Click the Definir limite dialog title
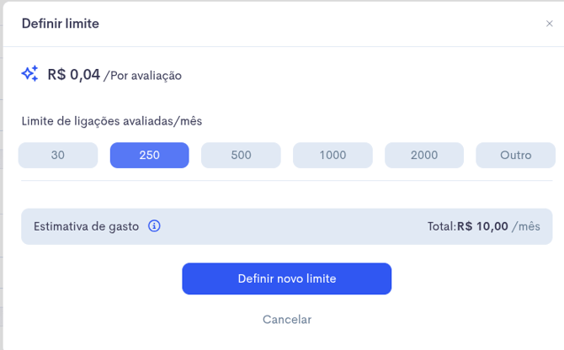Viewport: 564px width, 350px height. (61, 24)
